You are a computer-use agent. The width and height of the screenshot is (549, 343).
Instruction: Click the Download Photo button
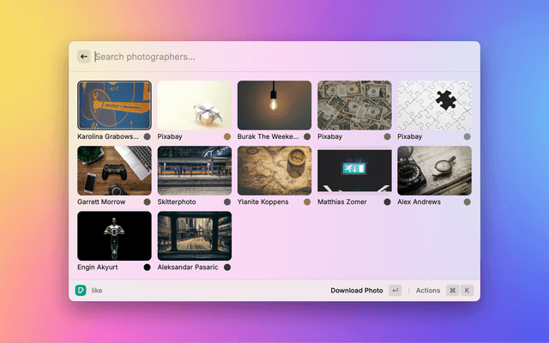[x=357, y=291]
